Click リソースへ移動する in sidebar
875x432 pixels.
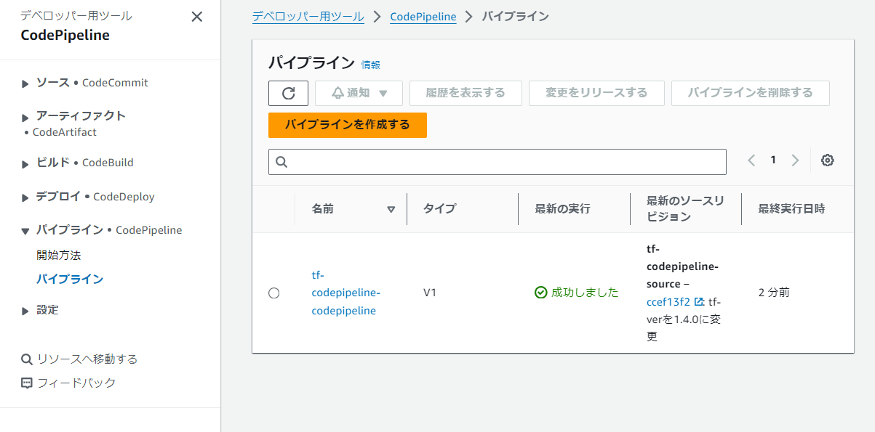click(87, 359)
